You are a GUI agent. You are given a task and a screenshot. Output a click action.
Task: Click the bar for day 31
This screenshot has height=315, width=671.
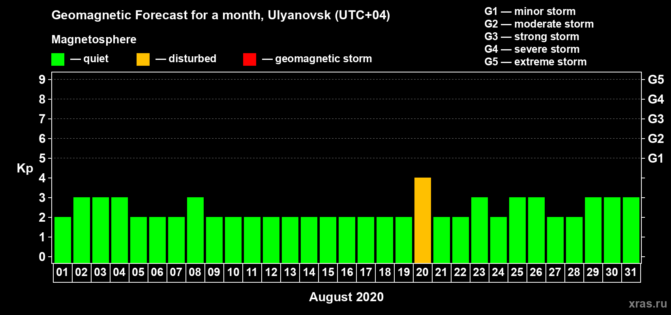(631, 230)
